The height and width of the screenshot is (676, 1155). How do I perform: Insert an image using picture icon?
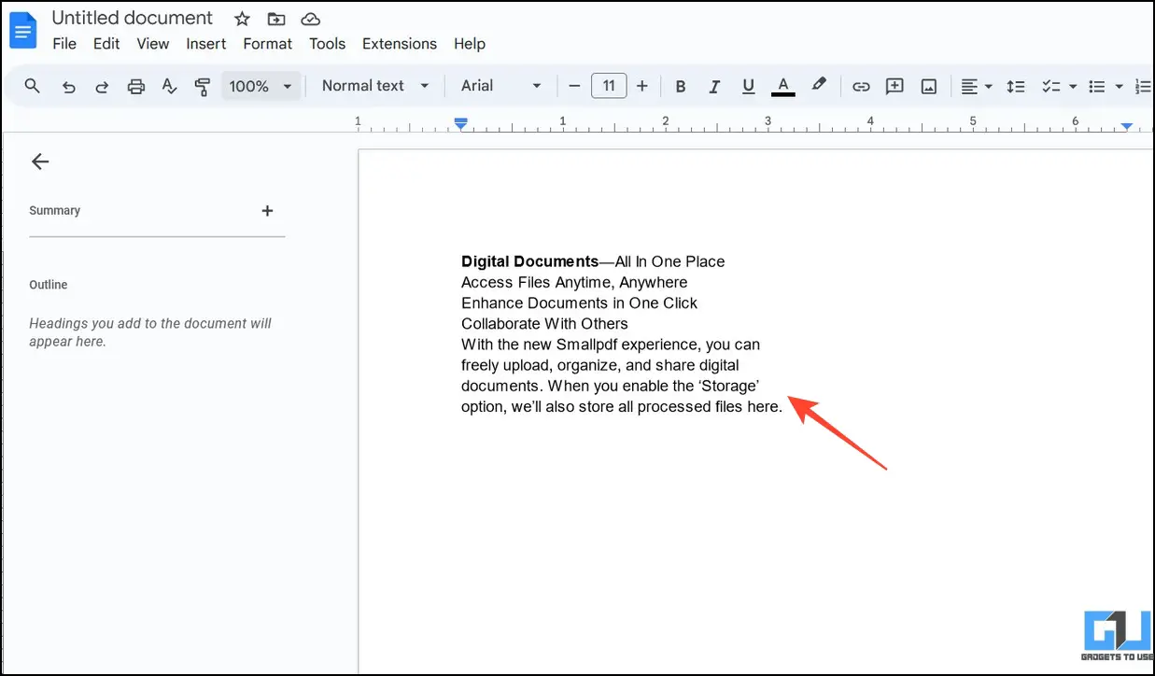point(929,86)
